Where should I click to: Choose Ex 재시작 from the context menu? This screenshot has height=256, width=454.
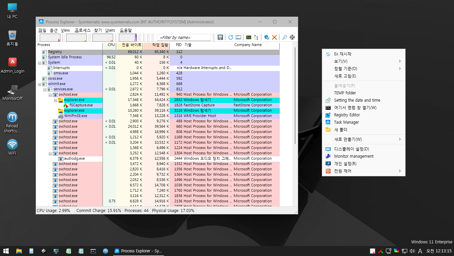364,54
